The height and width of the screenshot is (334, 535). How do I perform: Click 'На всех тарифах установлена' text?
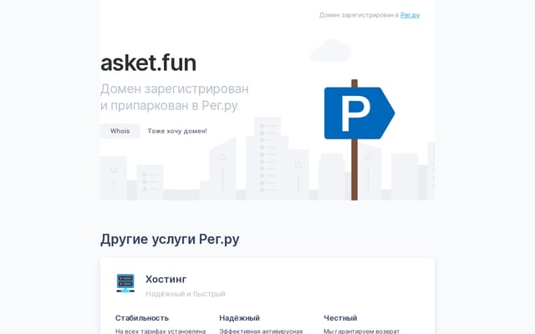tap(160, 331)
